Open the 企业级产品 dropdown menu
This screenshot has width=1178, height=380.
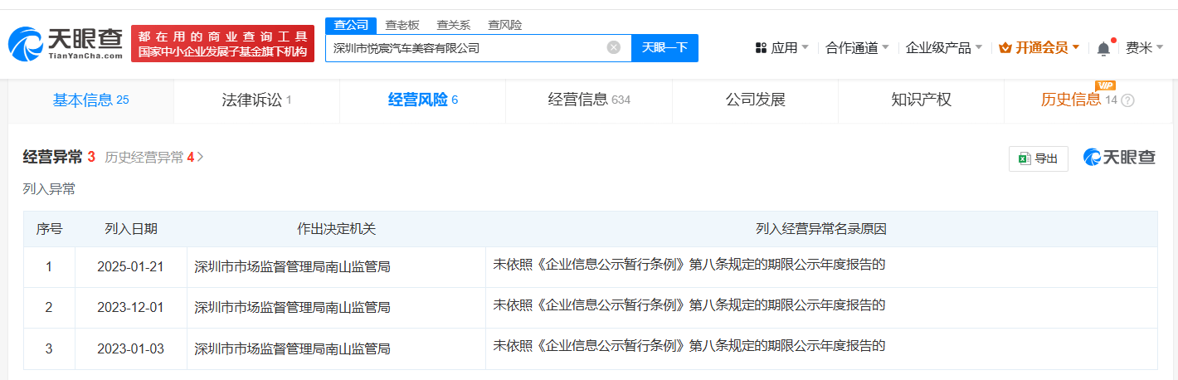(944, 48)
